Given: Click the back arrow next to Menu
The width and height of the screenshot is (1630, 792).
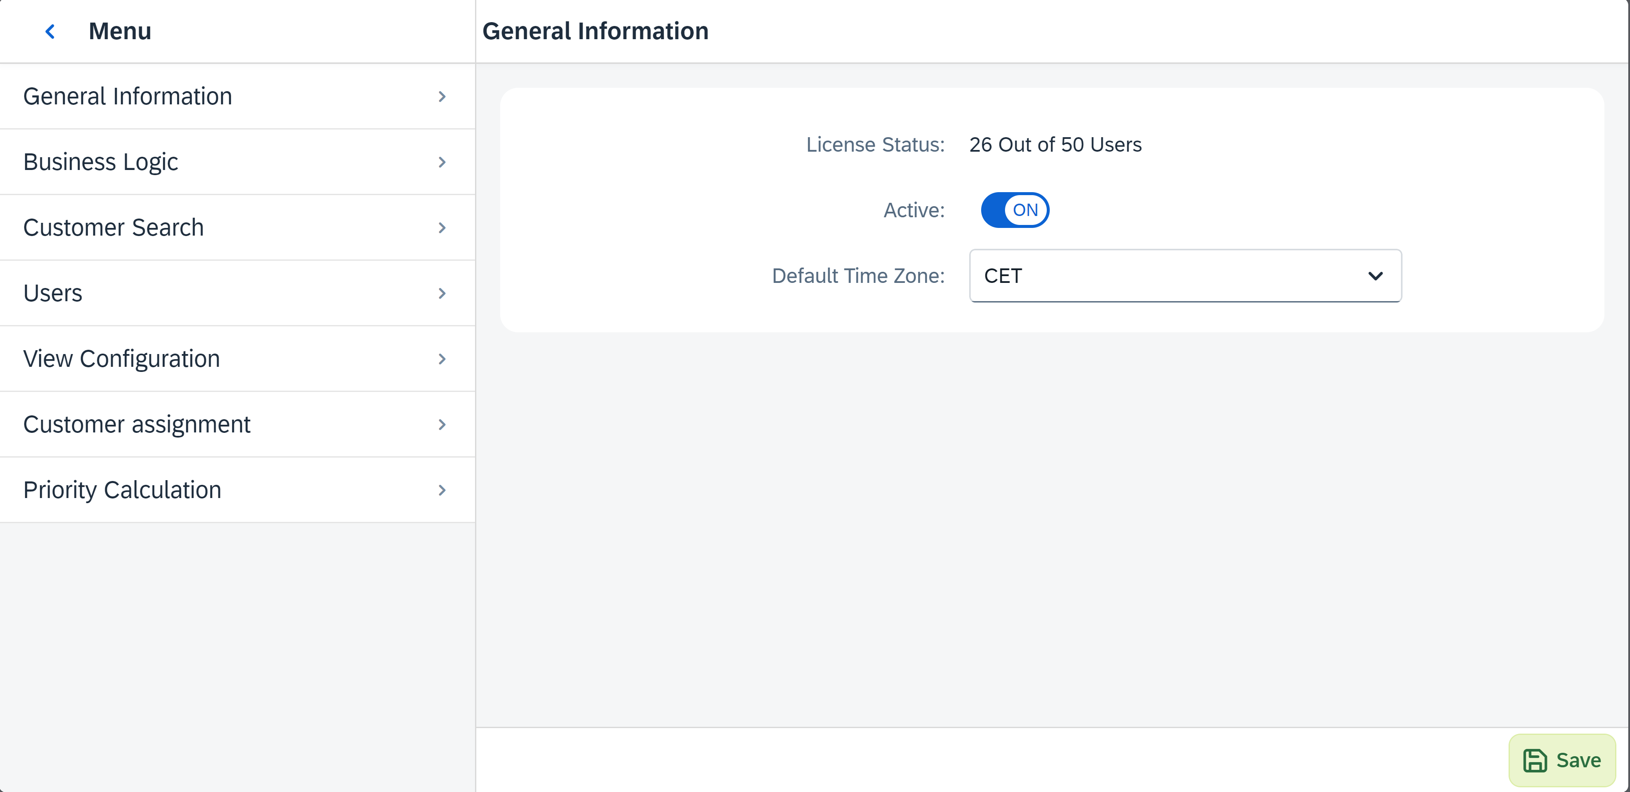Looking at the screenshot, I should pos(50,31).
